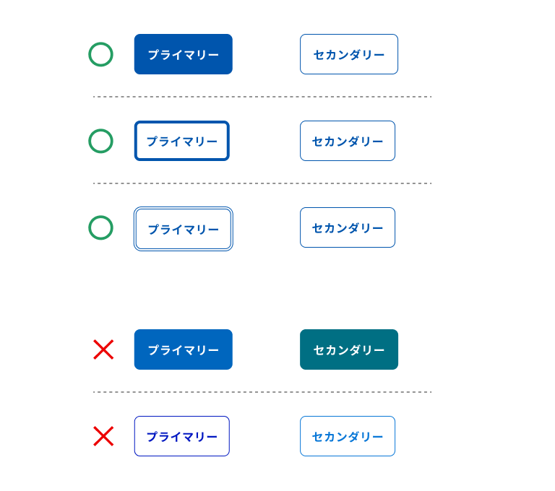Click dotted divider under the teal セカンダリー row
Image resolution: width=555 pixels, height=491 pixels.
point(262,392)
